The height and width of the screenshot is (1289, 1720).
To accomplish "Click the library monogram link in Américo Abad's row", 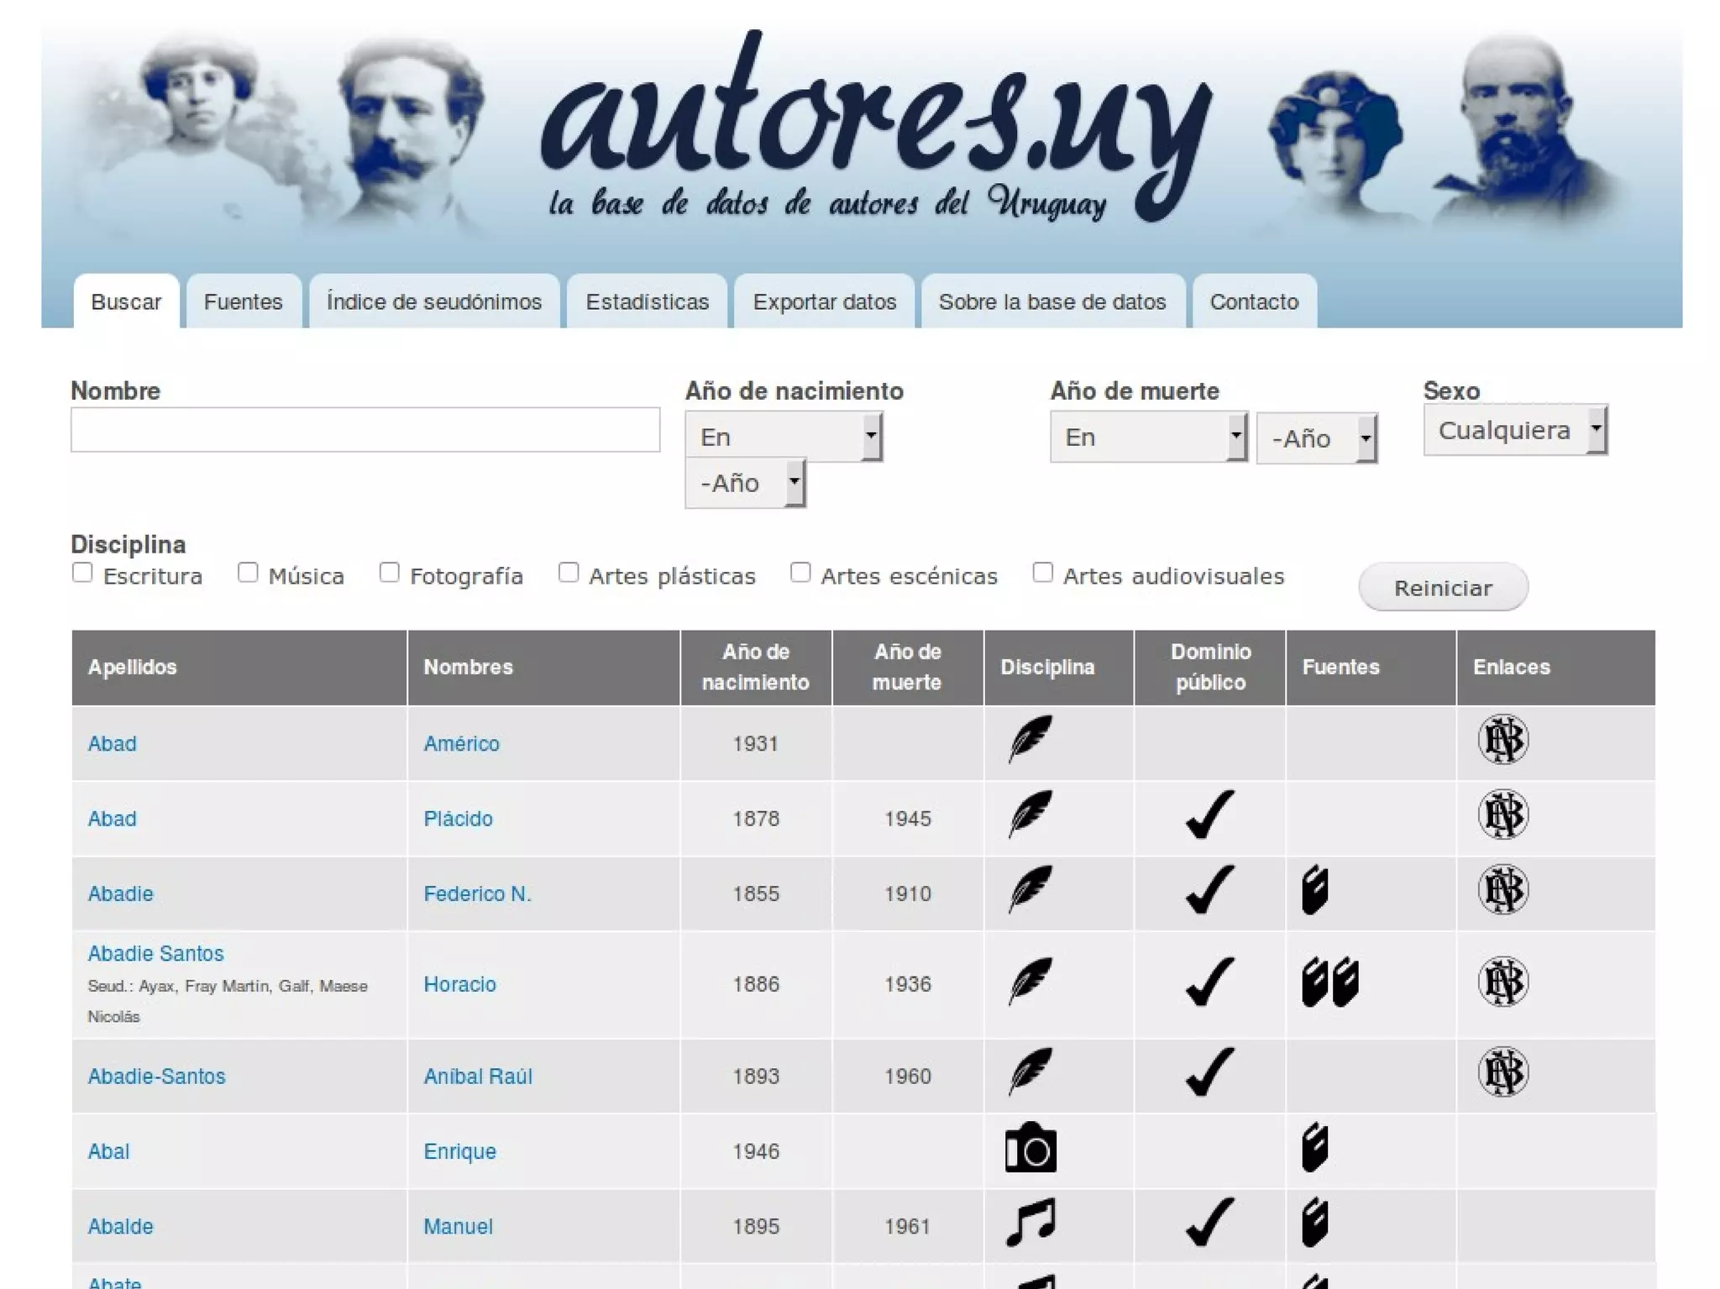I will pos(1502,740).
